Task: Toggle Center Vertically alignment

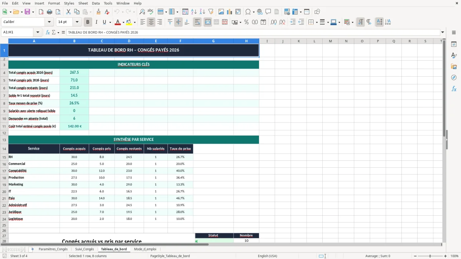Action: [x=178, y=22]
